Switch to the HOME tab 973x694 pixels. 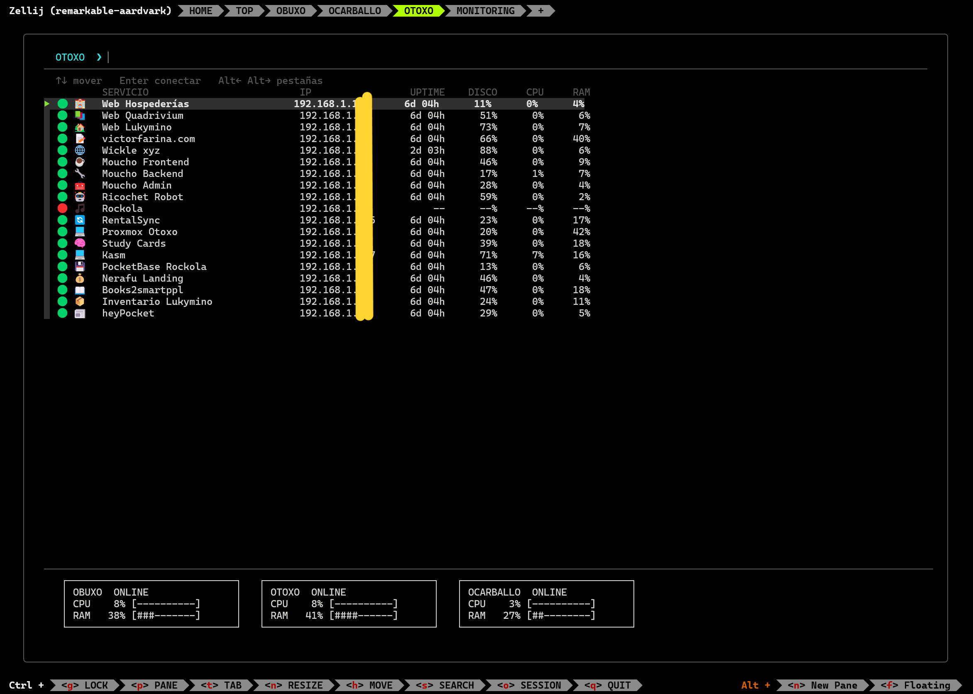pyautogui.click(x=201, y=11)
